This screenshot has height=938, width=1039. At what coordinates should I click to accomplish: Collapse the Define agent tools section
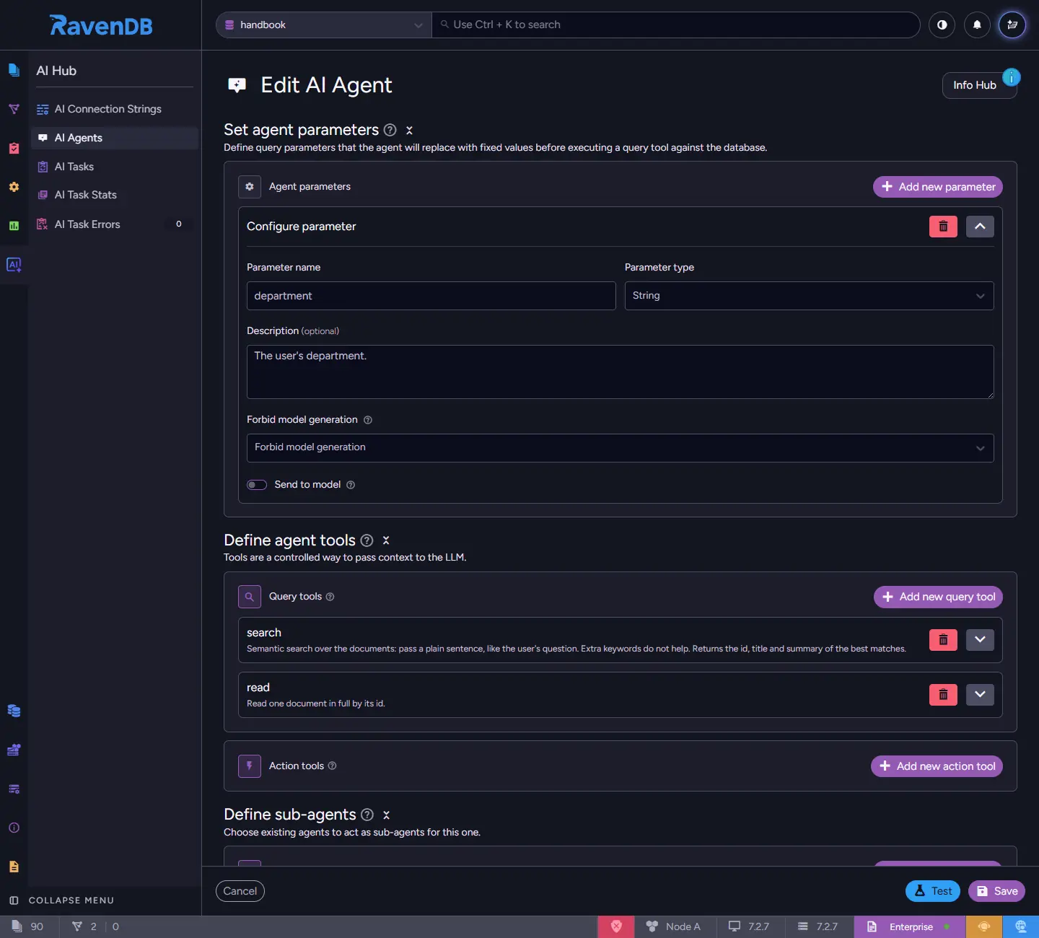[386, 540]
